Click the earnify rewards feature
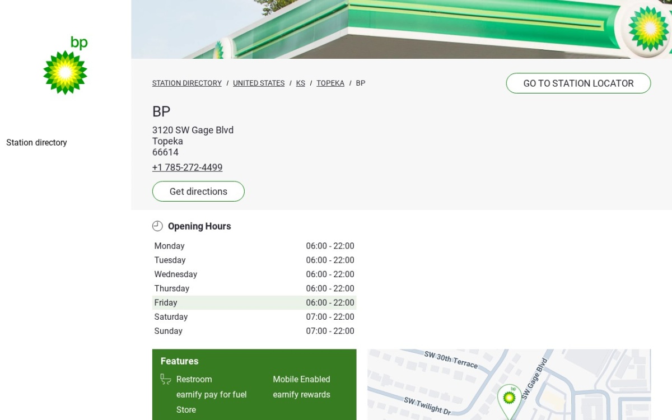The width and height of the screenshot is (672, 420). click(x=301, y=395)
